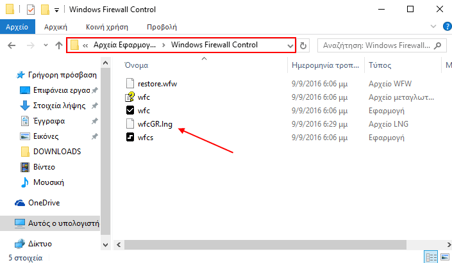Click the navigation pane scroll down arrow

pyautogui.click(x=106, y=245)
